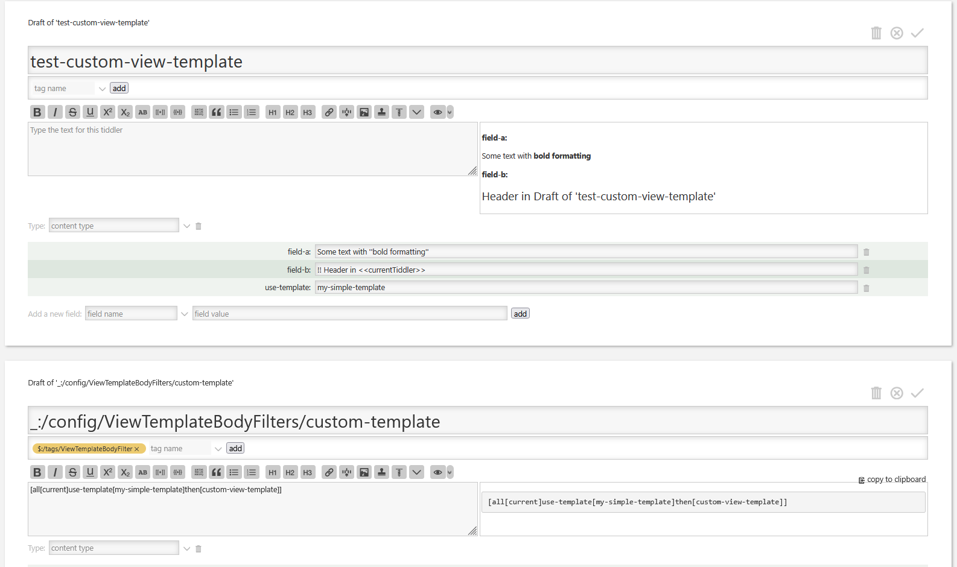Insert wikilink brackets in top editor toolbar
Image resolution: width=957 pixels, height=567 pixels.
(x=160, y=112)
